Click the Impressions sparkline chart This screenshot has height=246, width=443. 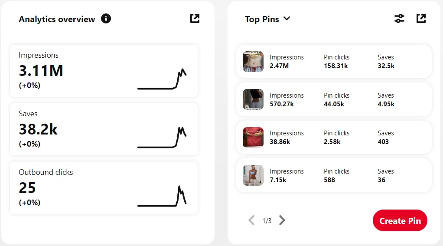click(x=162, y=79)
